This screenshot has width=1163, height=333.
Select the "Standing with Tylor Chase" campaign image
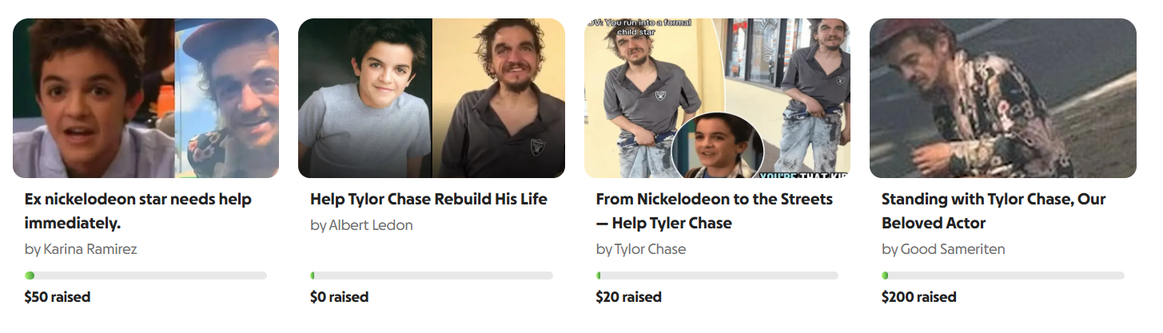coord(1002,97)
